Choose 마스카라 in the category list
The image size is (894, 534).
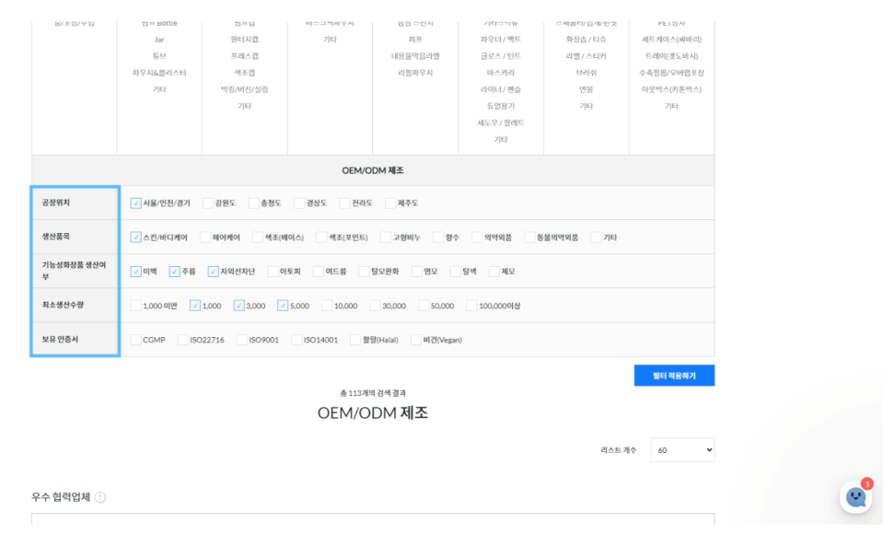(x=501, y=71)
